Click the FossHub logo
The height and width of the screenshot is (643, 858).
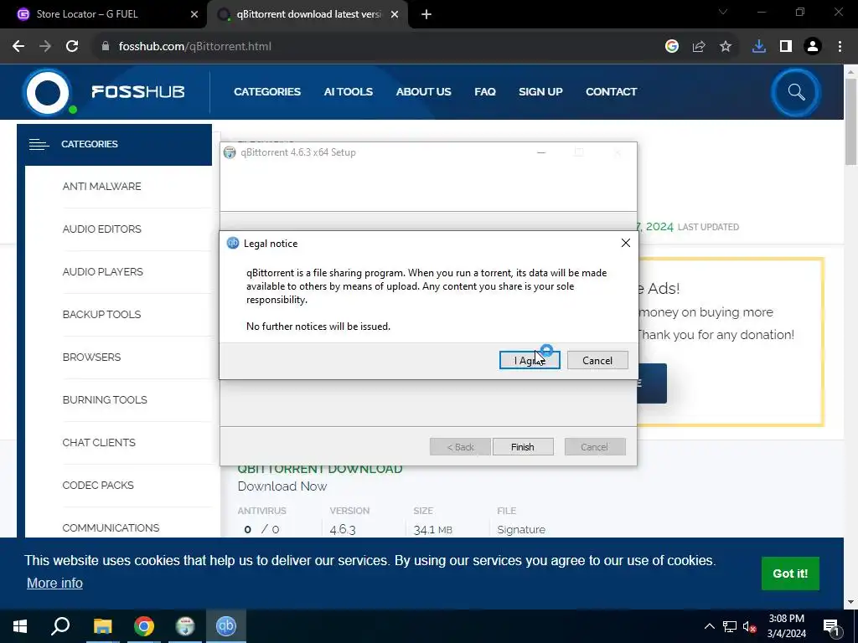[x=104, y=92]
